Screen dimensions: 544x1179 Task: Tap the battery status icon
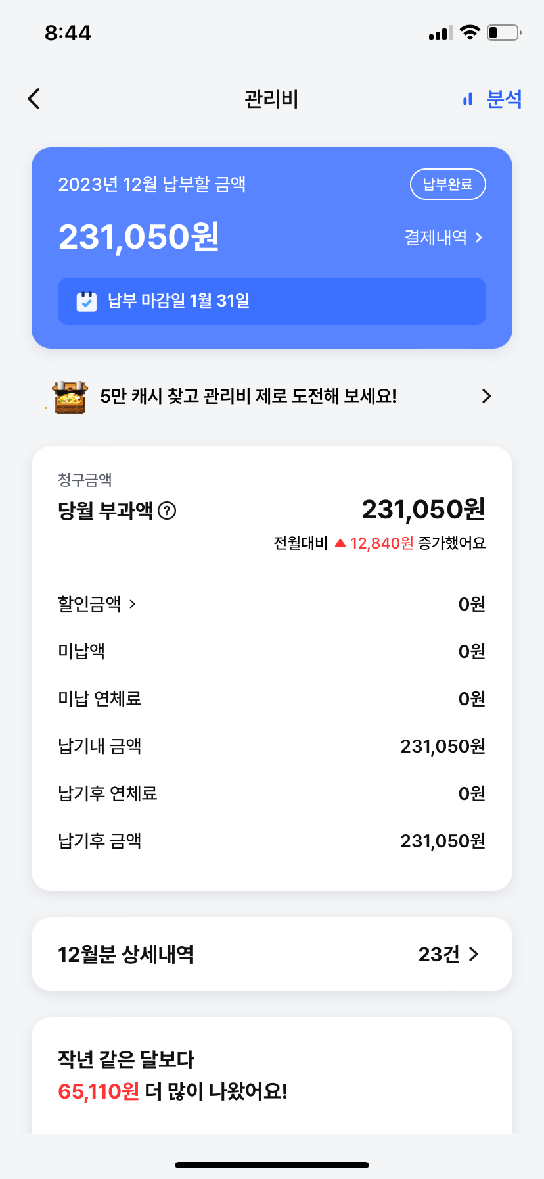[504, 32]
